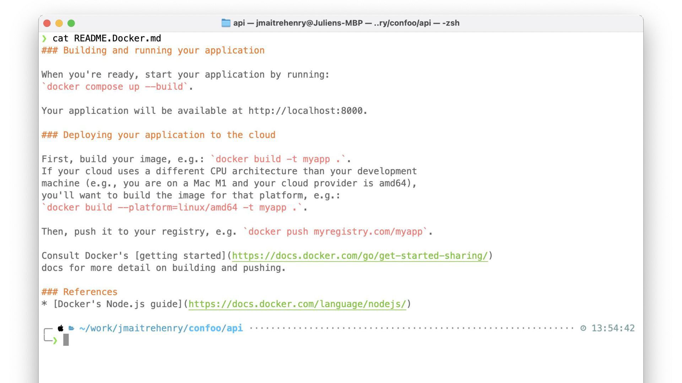Click the 'docker build -t myapp .' code
Viewport: 682px width, 383px height.
click(278, 159)
